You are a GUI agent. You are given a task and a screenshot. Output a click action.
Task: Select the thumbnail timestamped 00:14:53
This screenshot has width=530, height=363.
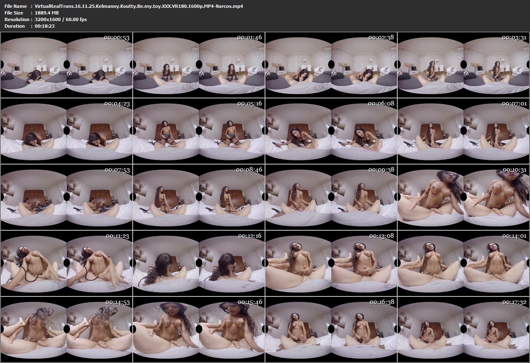pos(66,329)
